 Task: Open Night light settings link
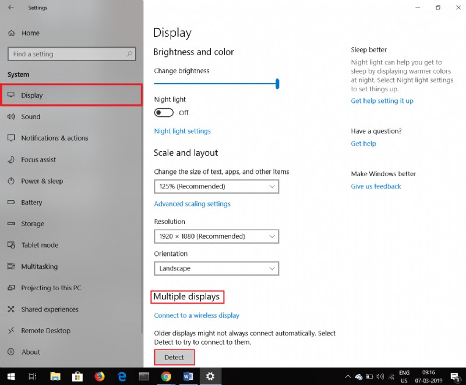click(x=182, y=131)
